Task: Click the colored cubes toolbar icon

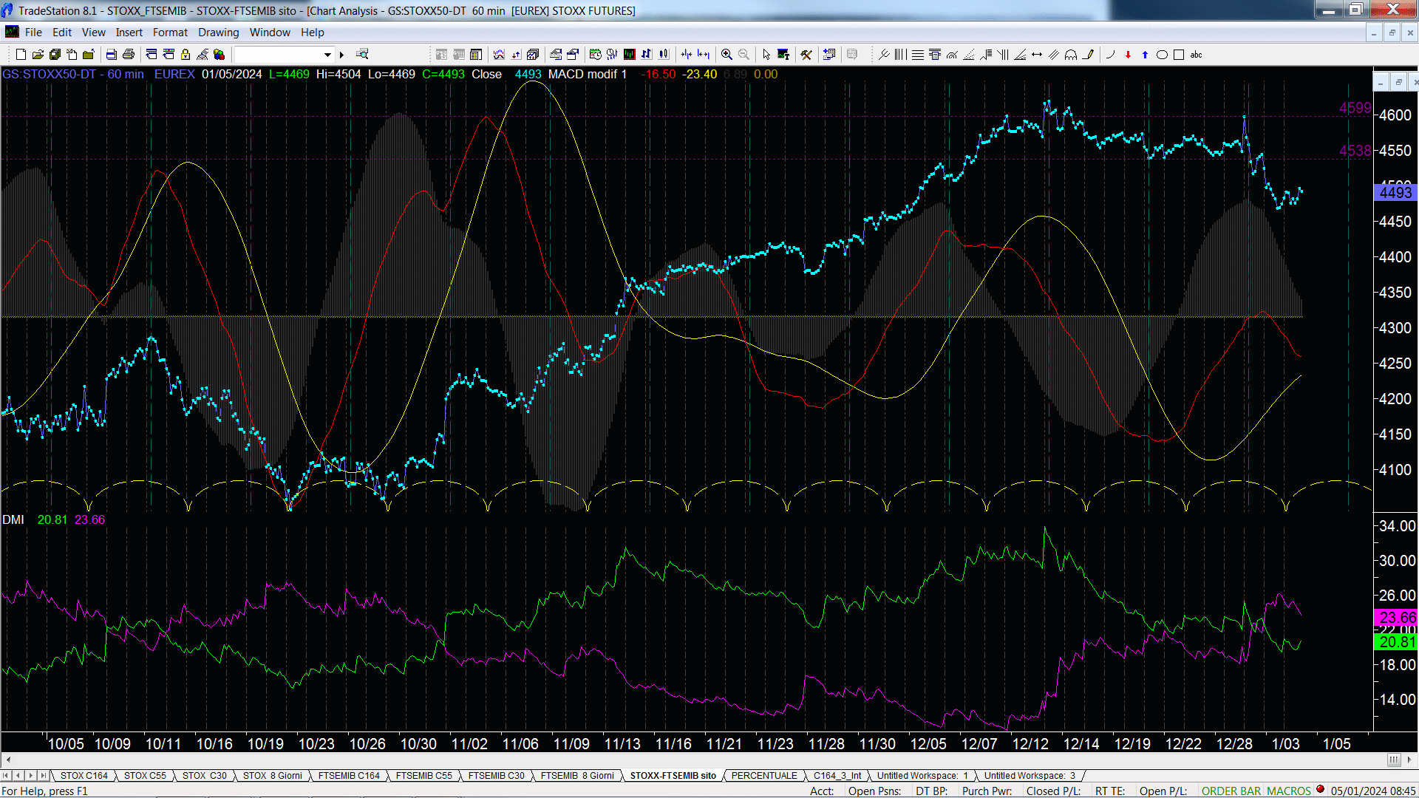Action: pyautogui.click(x=219, y=55)
